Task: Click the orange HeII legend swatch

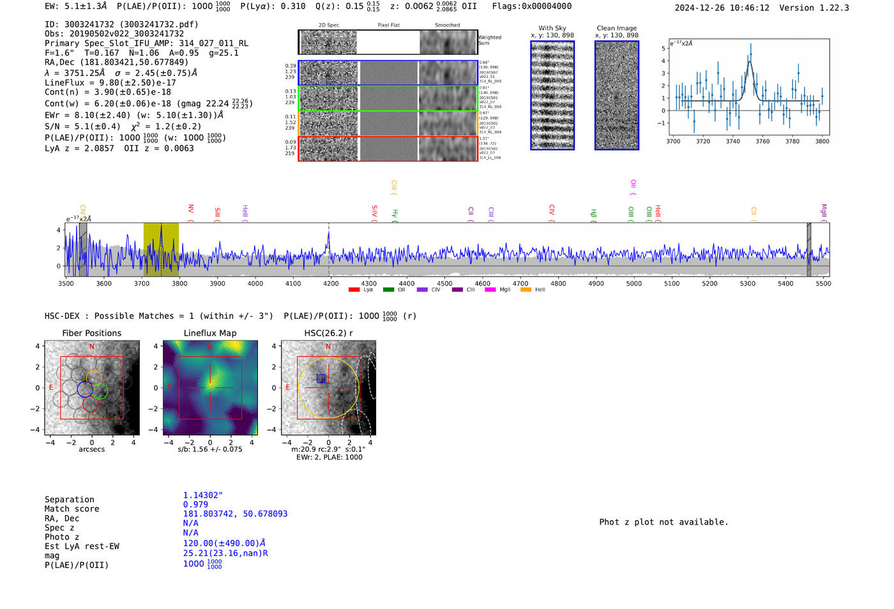Action: [526, 289]
